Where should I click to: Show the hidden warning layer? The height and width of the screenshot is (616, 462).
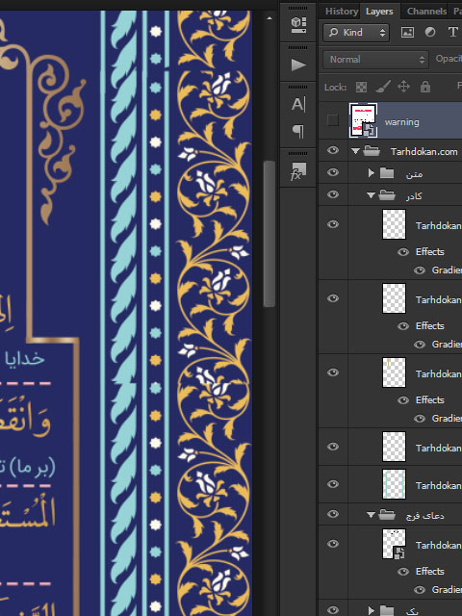coord(333,120)
